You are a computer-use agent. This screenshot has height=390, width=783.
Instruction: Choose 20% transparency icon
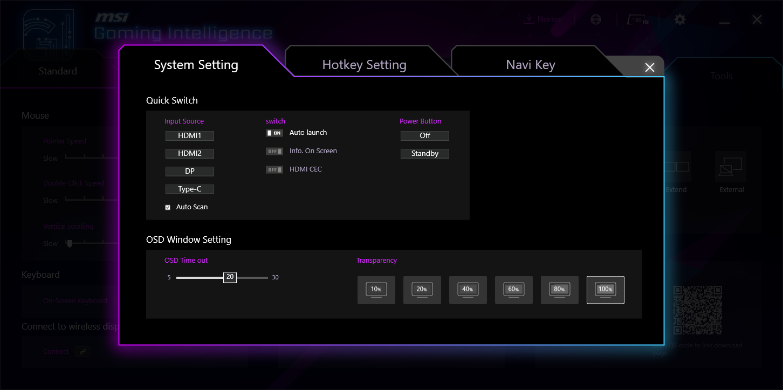pos(422,290)
